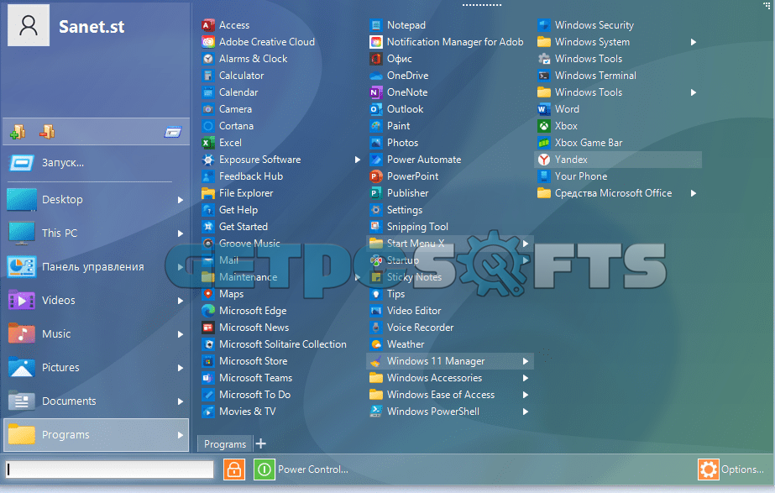Click the Офис app icon
775x493 pixels.
pos(376,59)
